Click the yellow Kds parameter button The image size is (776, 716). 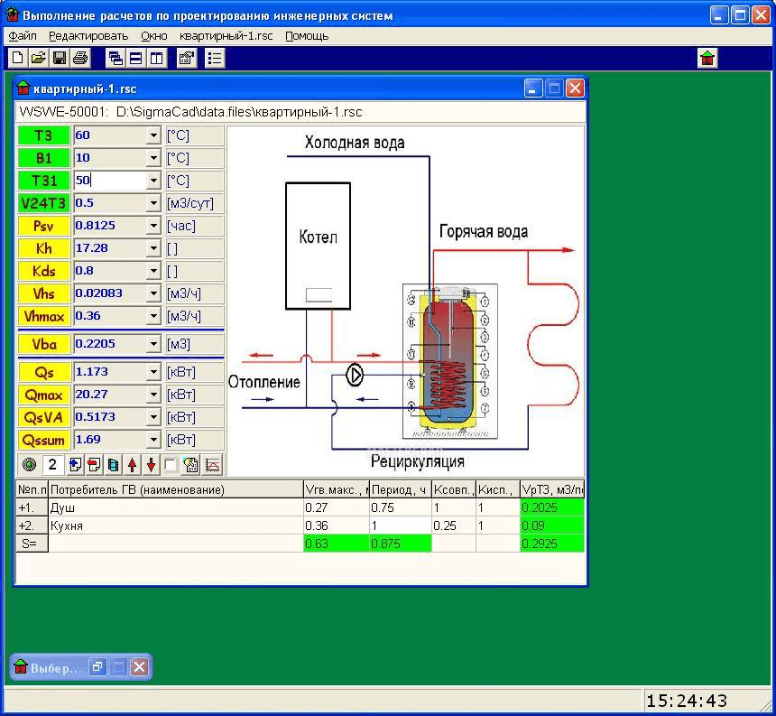44,271
